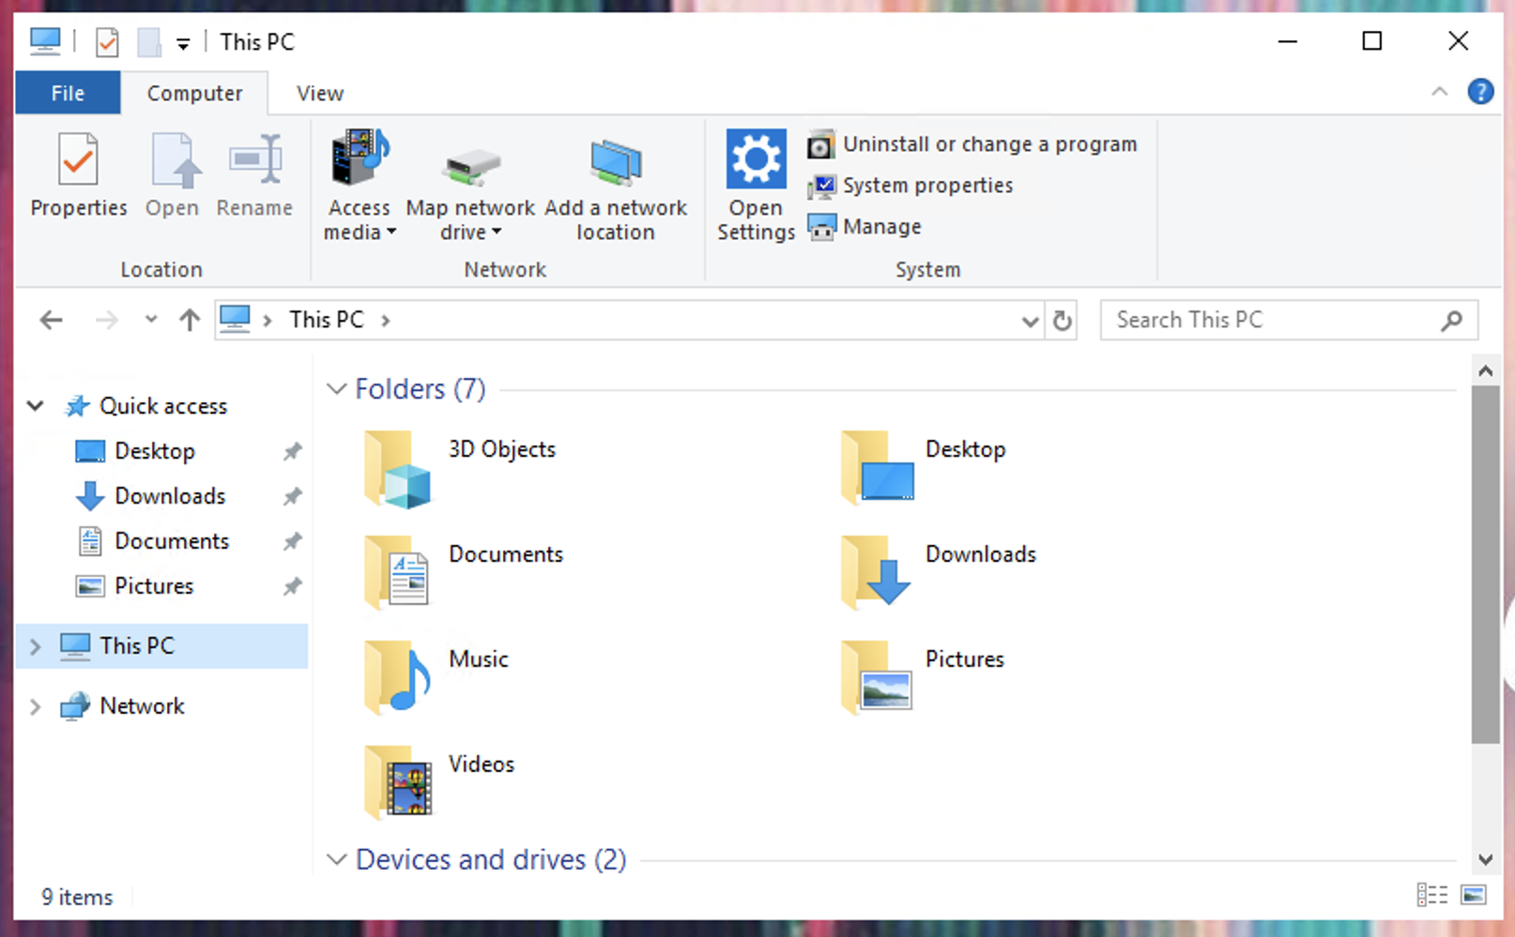Collapse the ribbon with the caret arrow
1515x937 pixels.
(x=1439, y=92)
